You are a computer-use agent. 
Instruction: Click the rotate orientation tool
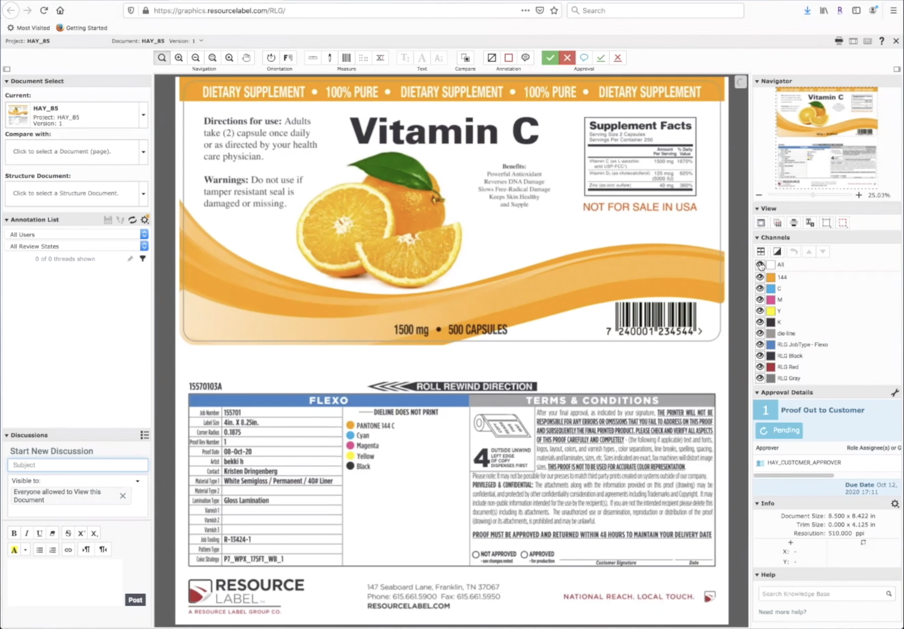[x=271, y=58]
